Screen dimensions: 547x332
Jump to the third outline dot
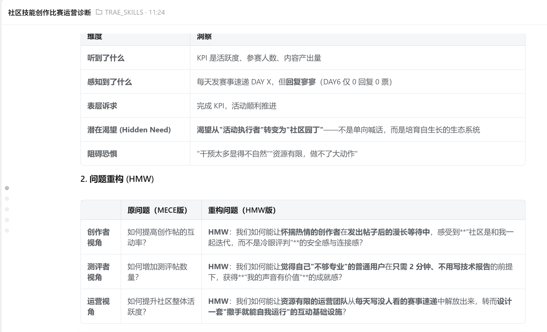pyautogui.click(x=7, y=209)
